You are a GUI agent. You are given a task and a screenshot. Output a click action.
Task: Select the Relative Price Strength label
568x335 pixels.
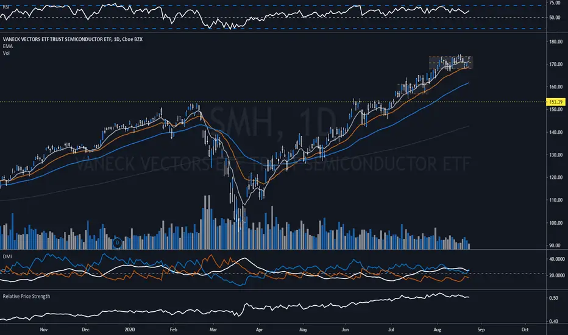[x=26, y=296]
